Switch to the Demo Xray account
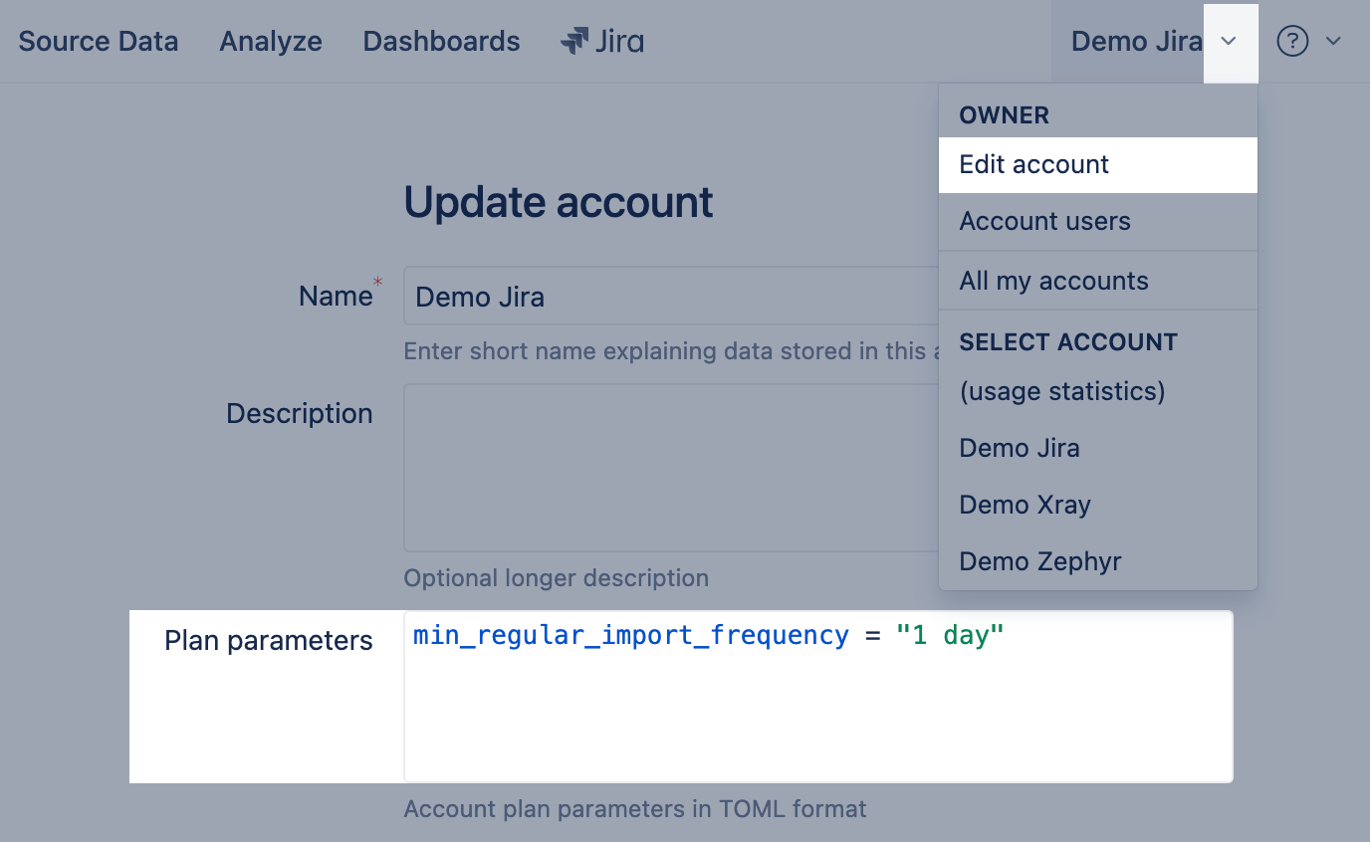This screenshot has height=842, width=1370. 1025,505
